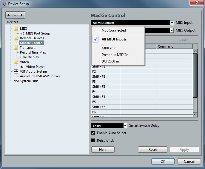Select MIDI in the Devices tree
The image size is (205, 169).
[24, 29]
